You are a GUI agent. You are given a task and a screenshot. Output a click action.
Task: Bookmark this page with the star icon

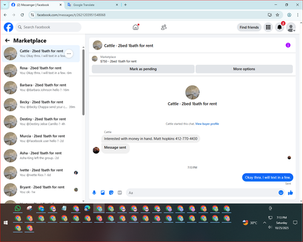(x=278, y=15)
